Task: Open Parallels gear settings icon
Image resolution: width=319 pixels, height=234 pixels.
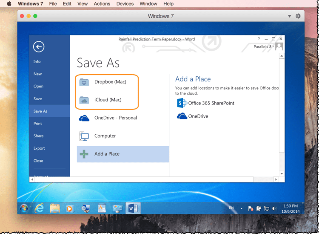Action: (x=298, y=16)
